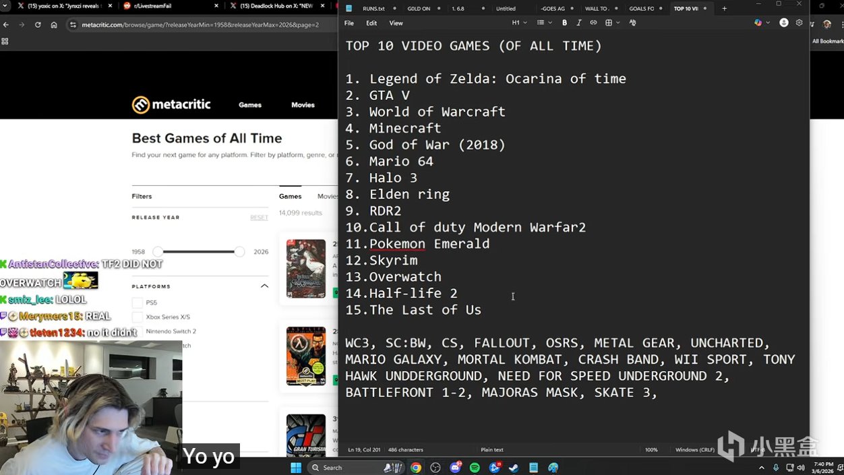Open the Gran Turismo game cover thumbnail
Viewport: 844px width, 475px height.
[x=306, y=435]
